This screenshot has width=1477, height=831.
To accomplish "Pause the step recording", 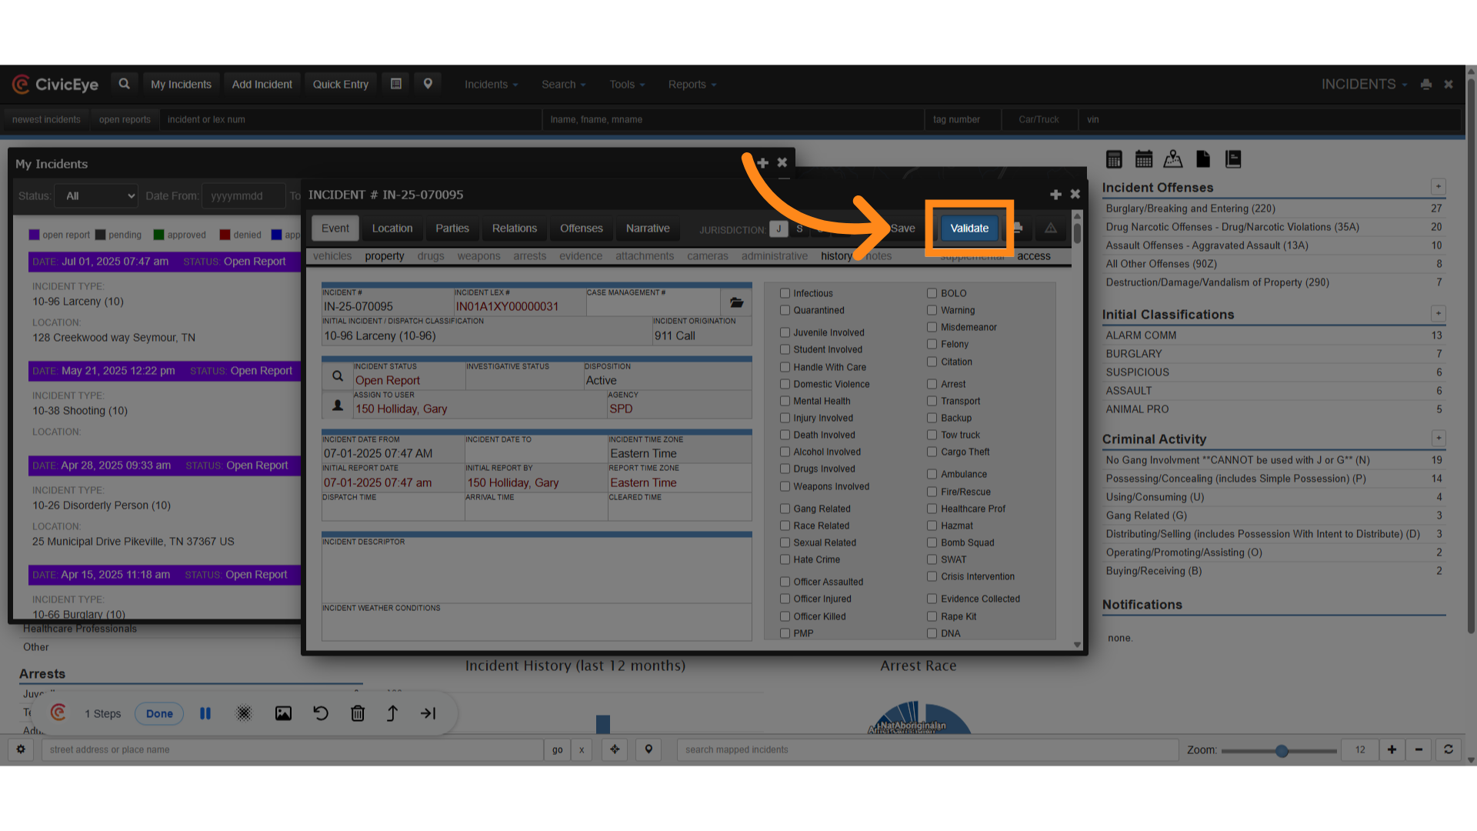I will coord(205,713).
